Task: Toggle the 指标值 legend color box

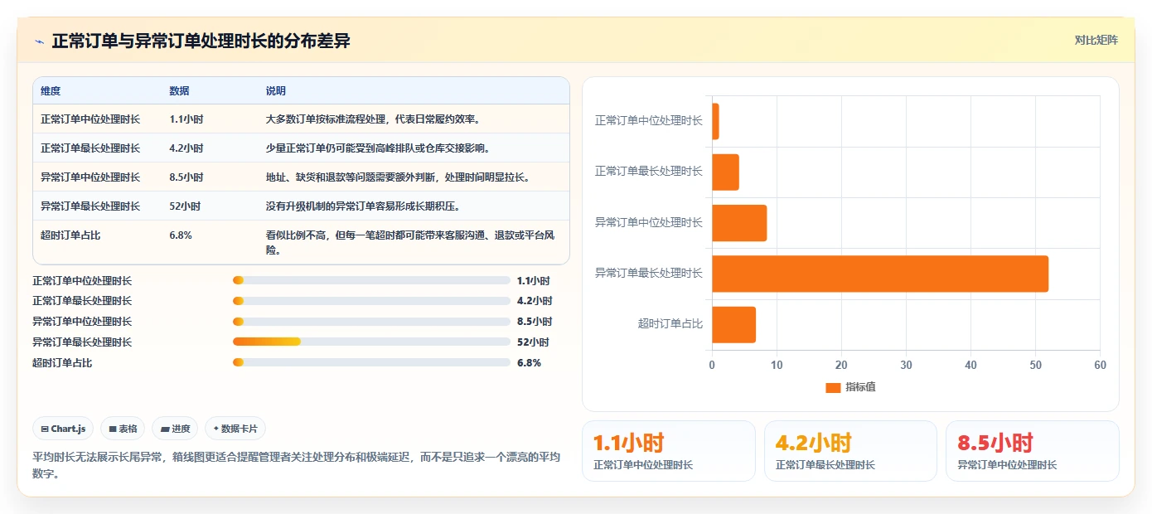Action: pos(833,387)
